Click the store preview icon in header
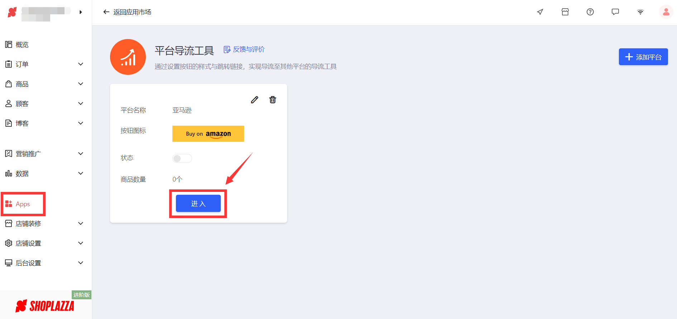Image resolution: width=677 pixels, height=319 pixels. tap(565, 12)
